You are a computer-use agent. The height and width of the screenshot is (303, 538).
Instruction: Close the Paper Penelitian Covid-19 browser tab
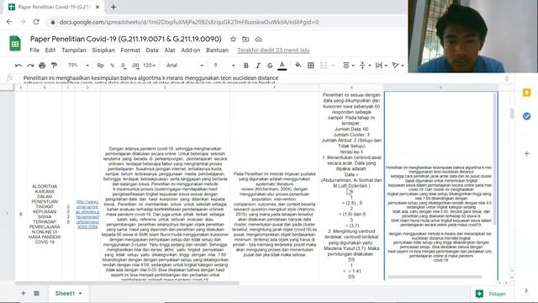(x=98, y=7)
